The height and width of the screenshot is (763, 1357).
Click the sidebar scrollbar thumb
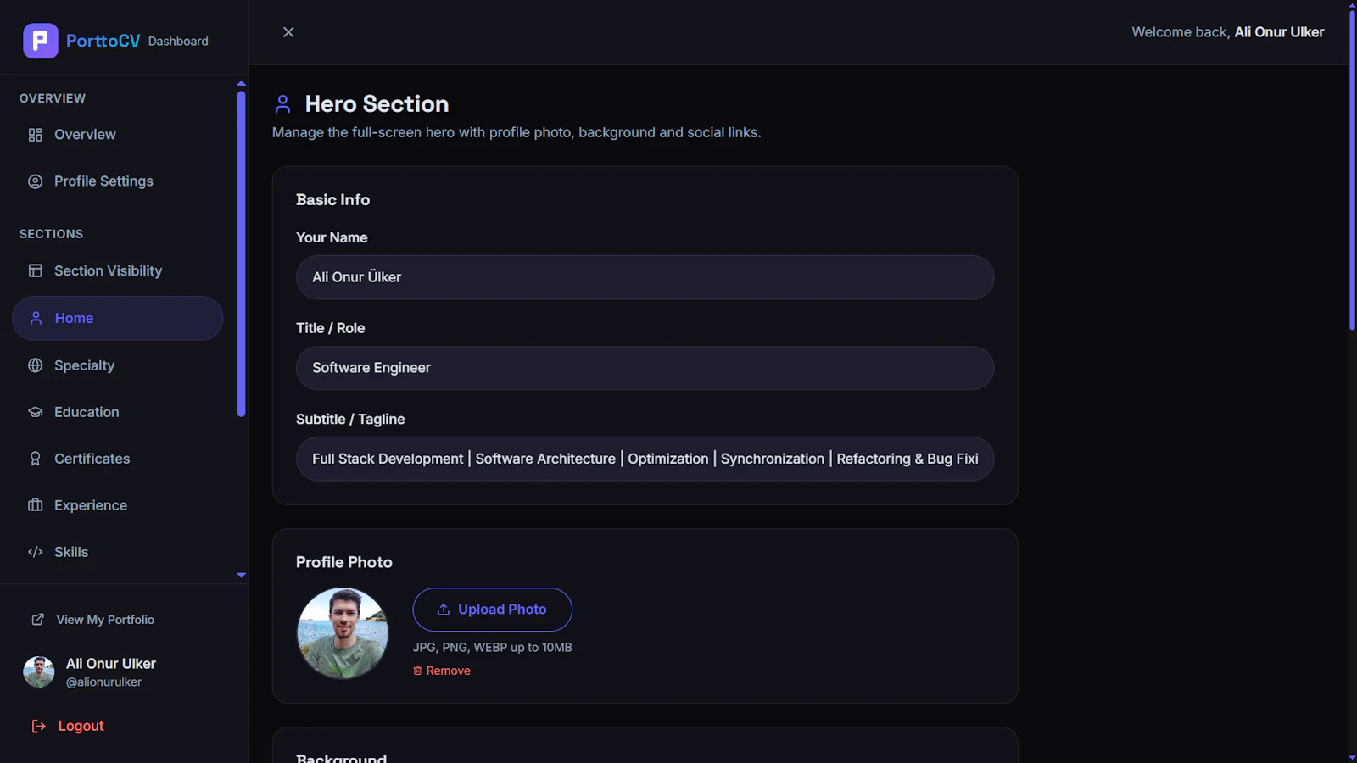(x=242, y=253)
